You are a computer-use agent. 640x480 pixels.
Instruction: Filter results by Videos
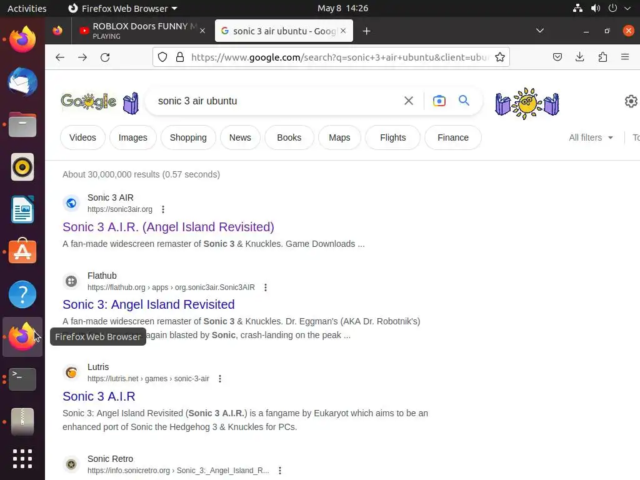[x=82, y=137]
